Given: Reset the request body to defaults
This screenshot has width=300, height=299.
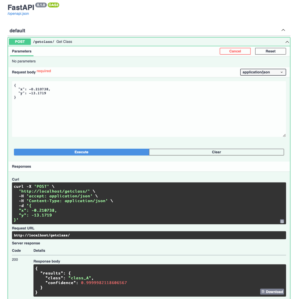Looking at the screenshot, I should (270, 51).
